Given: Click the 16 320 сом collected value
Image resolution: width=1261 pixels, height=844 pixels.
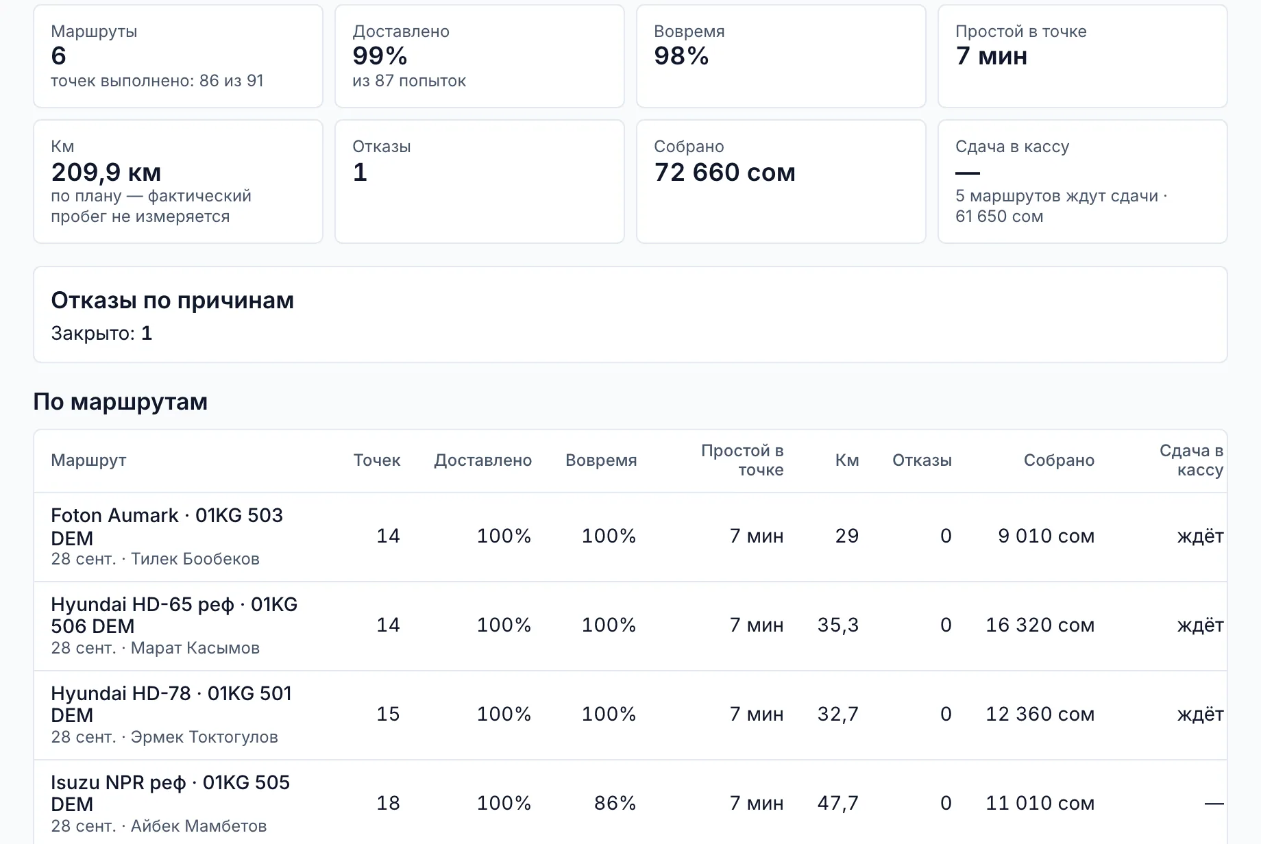Looking at the screenshot, I should click(1040, 625).
